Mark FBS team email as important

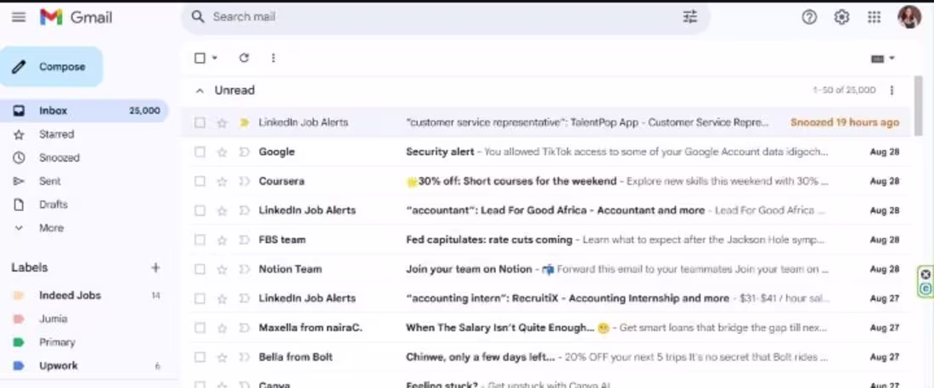[x=245, y=240]
